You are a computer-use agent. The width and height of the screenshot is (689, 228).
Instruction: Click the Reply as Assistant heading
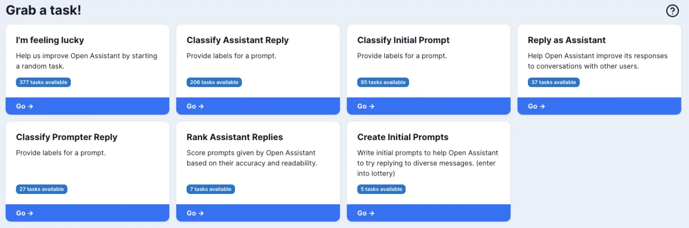pos(567,40)
